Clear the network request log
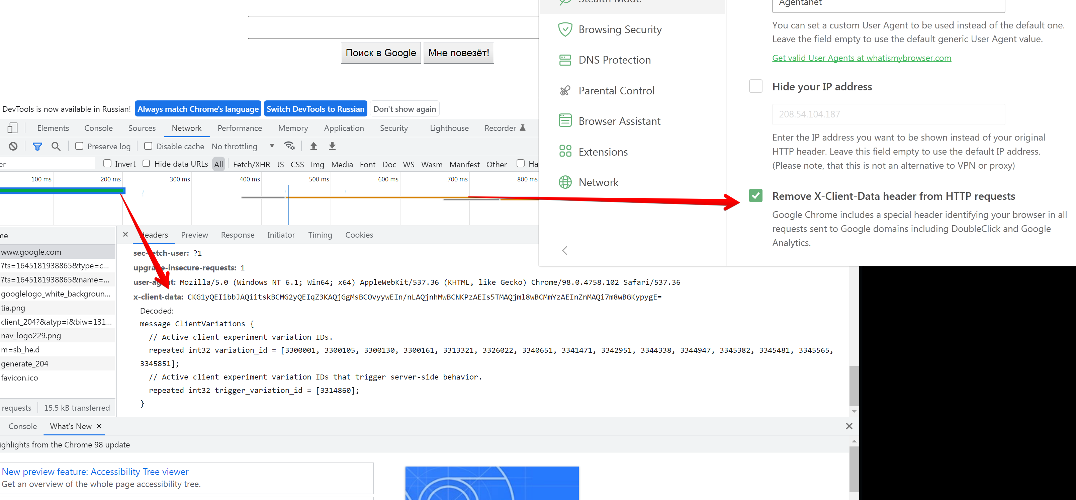The width and height of the screenshot is (1076, 500). click(x=12, y=146)
